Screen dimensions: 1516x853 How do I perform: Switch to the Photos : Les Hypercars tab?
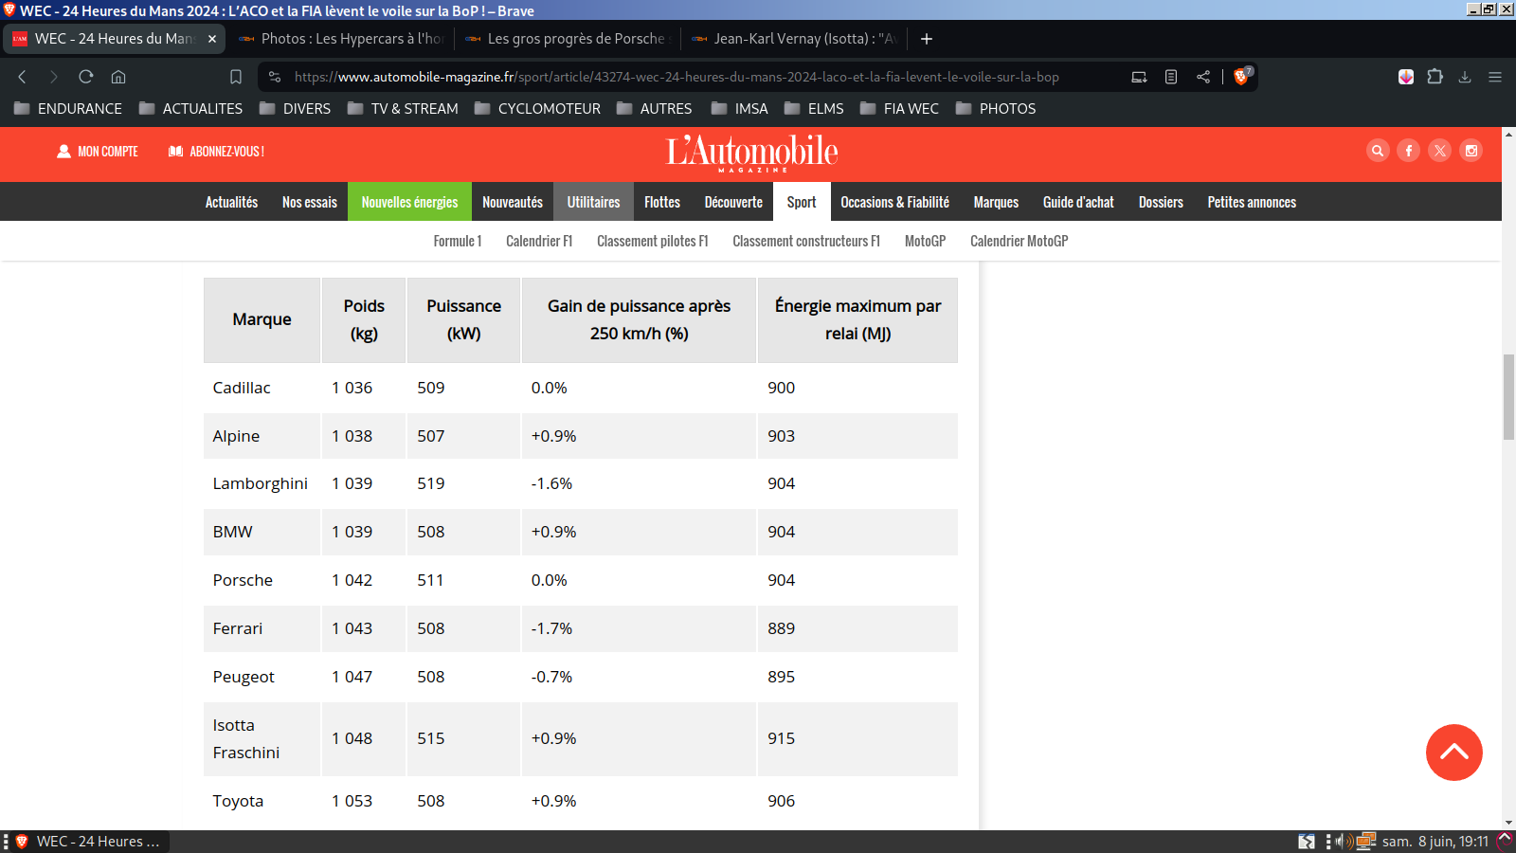pos(341,39)
